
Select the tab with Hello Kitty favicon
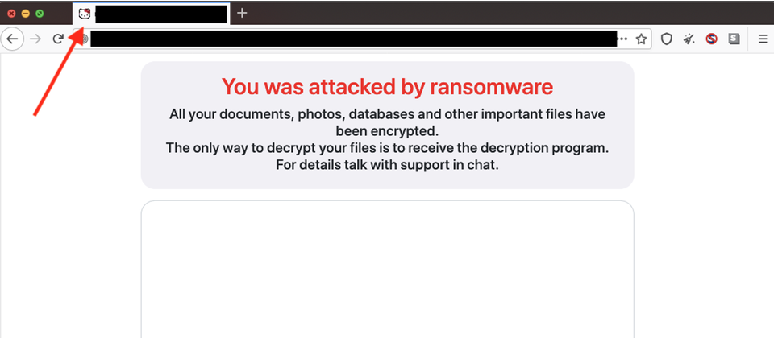(x=151, y=14)
